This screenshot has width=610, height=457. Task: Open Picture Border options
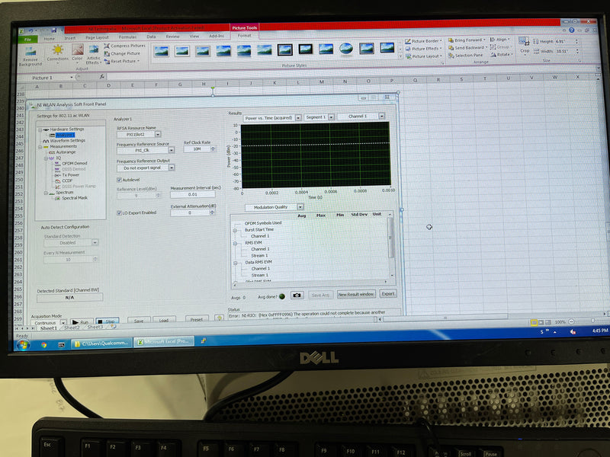tap(423, 41)
